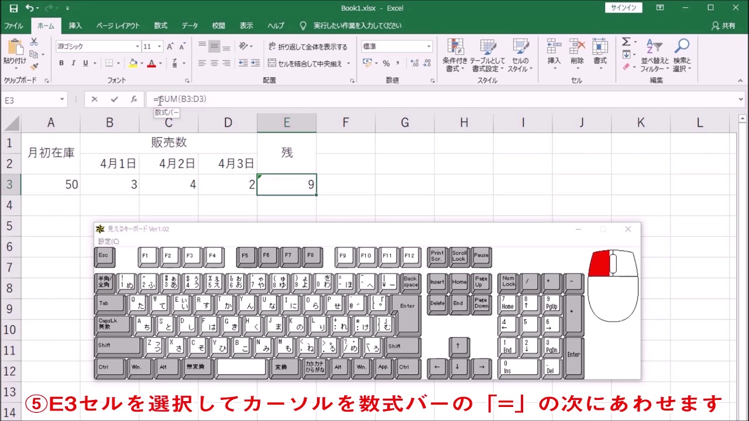Toggle align text left
This screenshot has height=421, width=749.
[x=202, y=63]
